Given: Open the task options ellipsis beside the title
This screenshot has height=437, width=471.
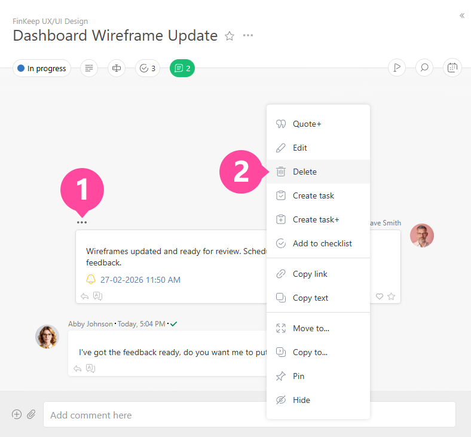Looking at the screenshot, I should 248,36.
